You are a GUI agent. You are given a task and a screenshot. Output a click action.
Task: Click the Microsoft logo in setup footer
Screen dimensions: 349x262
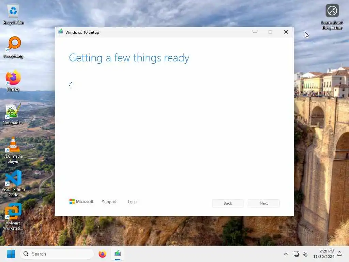(81, 201)
